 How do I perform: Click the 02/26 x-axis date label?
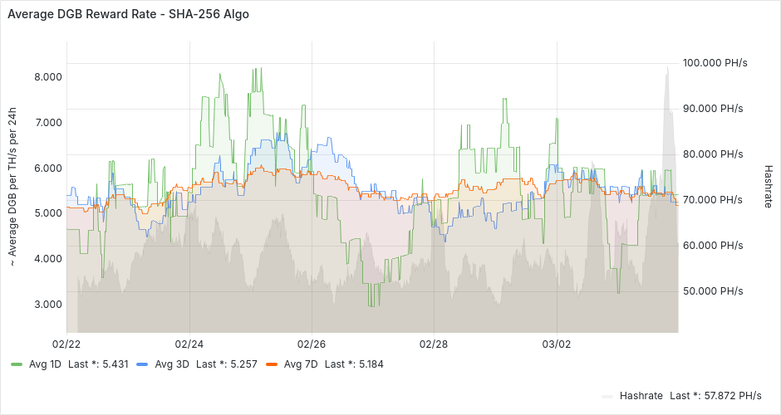pyautogui.click(x=311, y=344)
